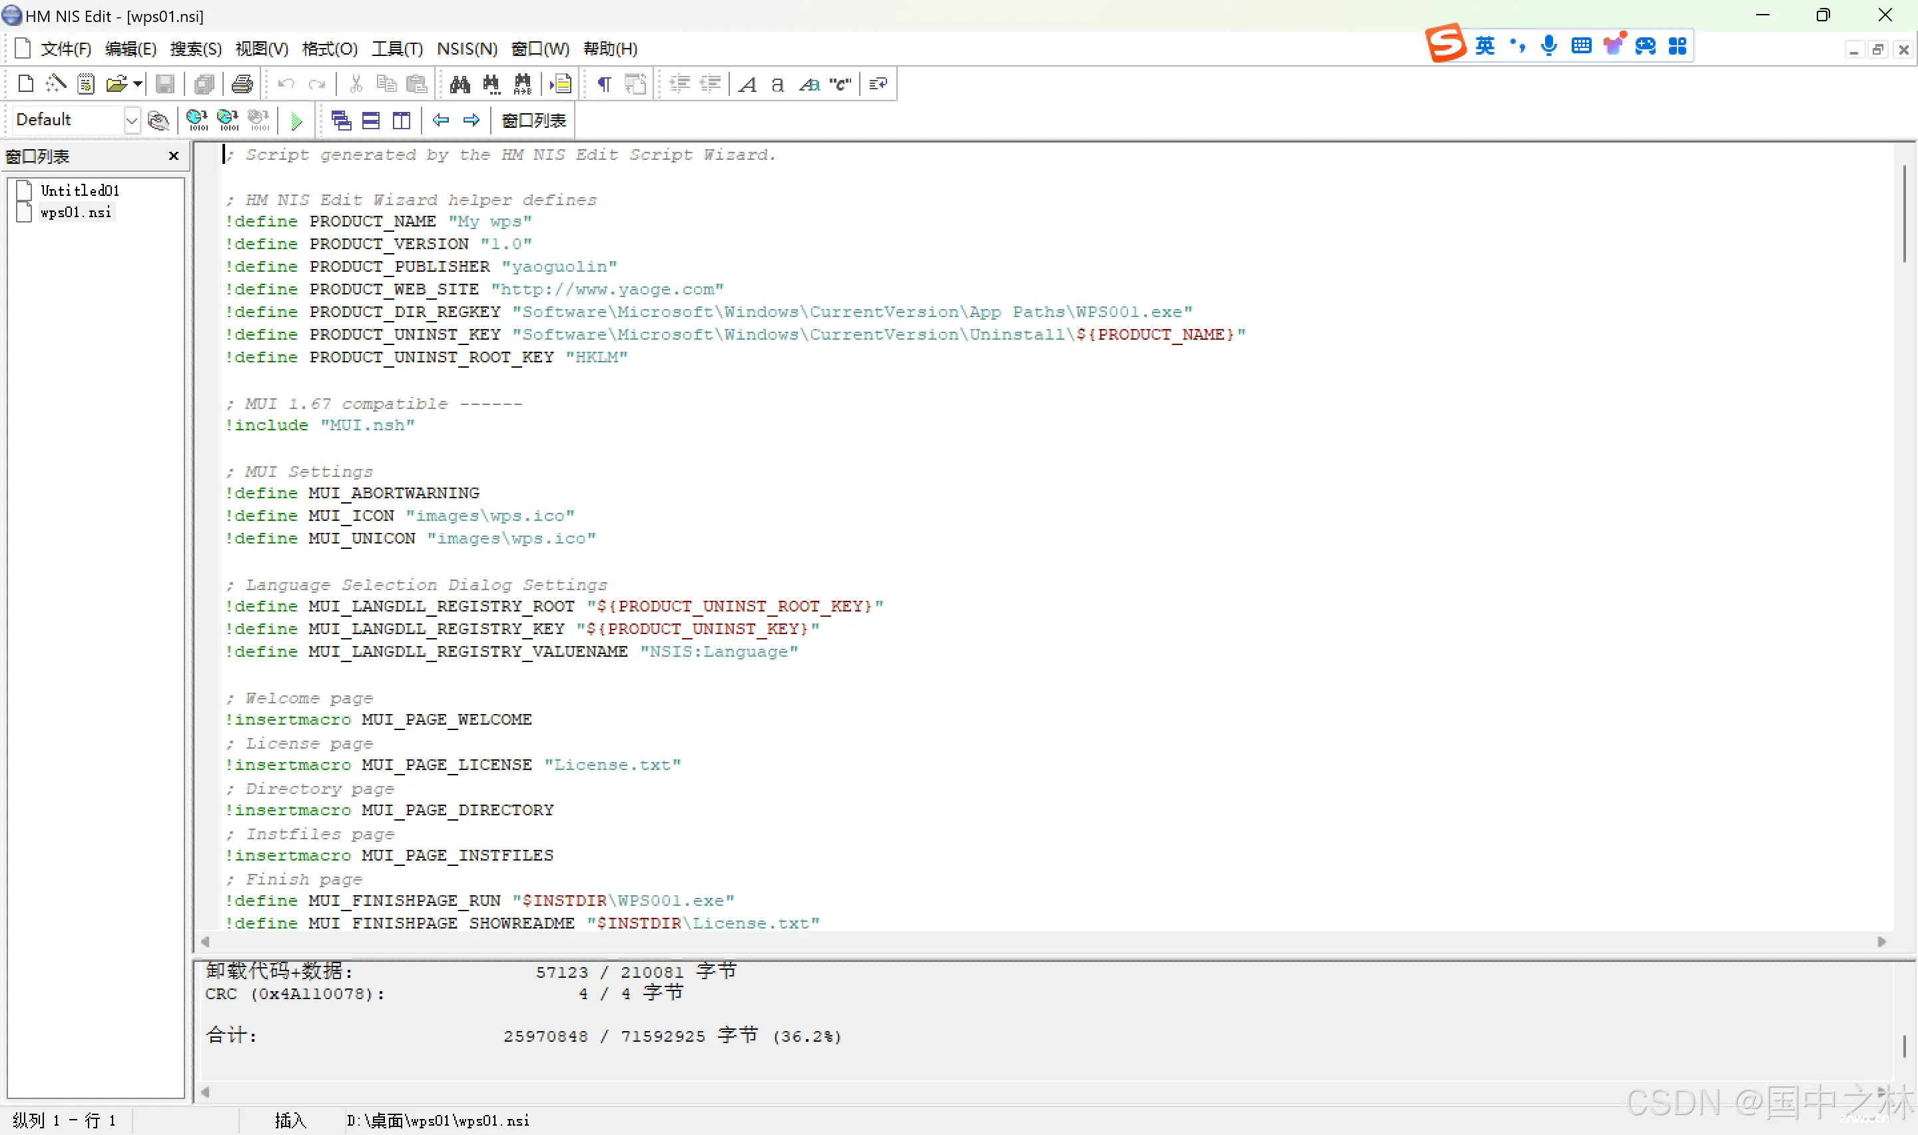This screenshot has width=1918, height=1135.
Task: Open a file via the folder icon
Action: 116,83
